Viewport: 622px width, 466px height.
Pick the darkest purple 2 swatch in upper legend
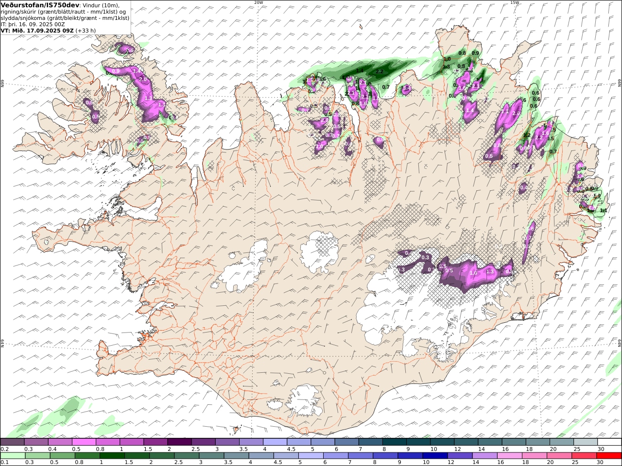point(179,442)
